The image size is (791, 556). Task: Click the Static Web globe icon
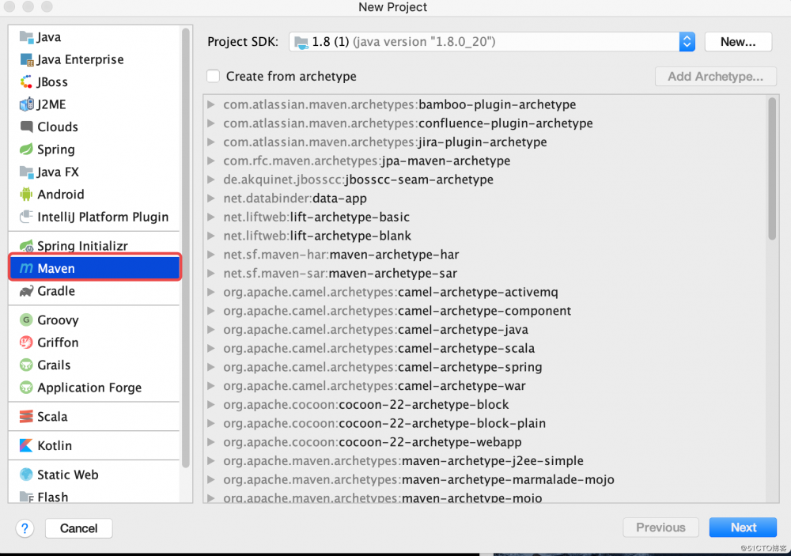[26, 475]
